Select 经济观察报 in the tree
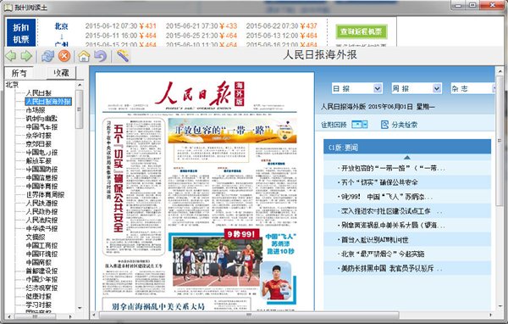The image size is (508, 324). click(41, 288)
